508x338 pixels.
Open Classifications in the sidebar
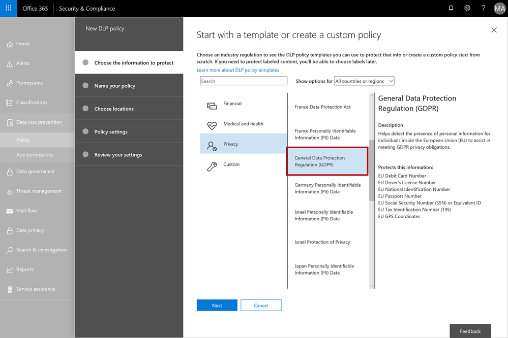coord(32,103)
